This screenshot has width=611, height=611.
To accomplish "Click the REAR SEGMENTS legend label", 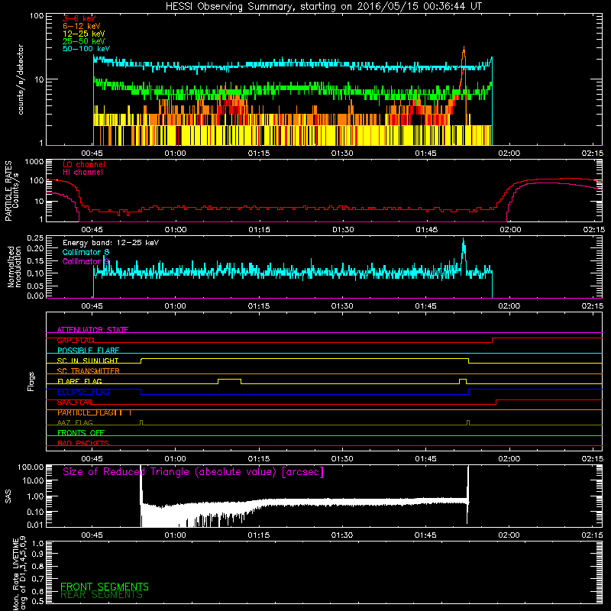I will (x=102, y=595).
